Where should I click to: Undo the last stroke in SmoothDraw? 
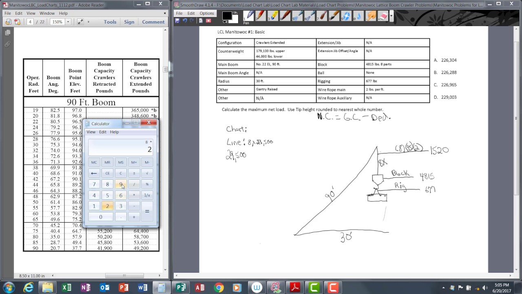coord(185,20)
